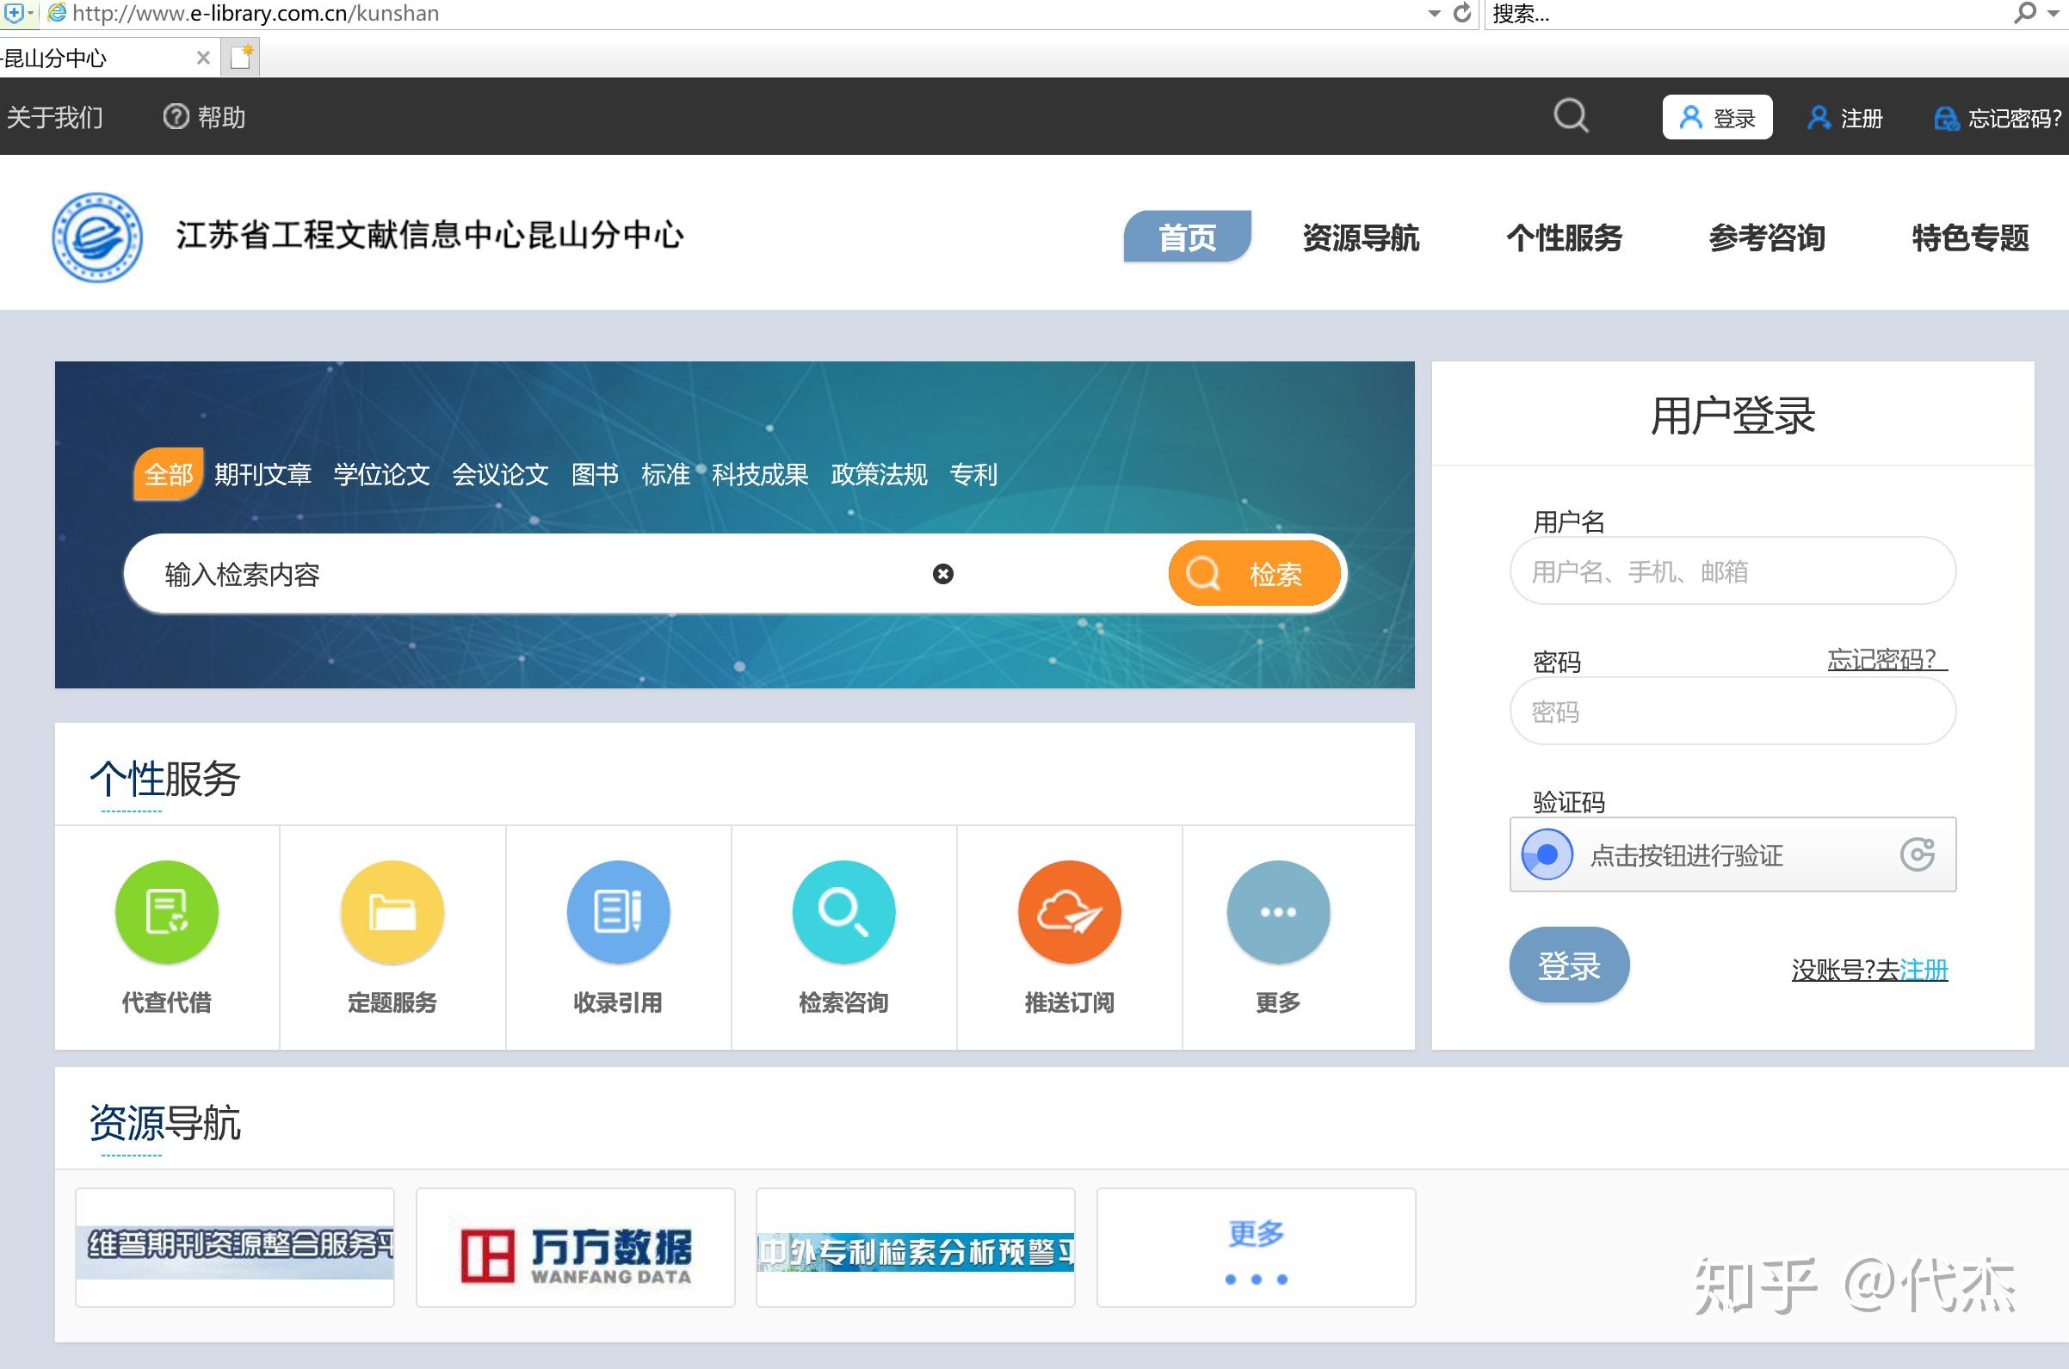Screen dimensions: 2069x1369
Task: Open the 定题服务 yellow folder icon
Action: [x=392, y=911]
